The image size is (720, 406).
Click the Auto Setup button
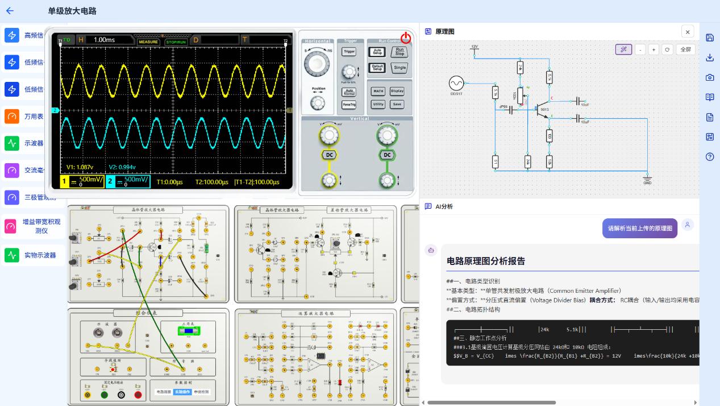(x=377, y=52)
